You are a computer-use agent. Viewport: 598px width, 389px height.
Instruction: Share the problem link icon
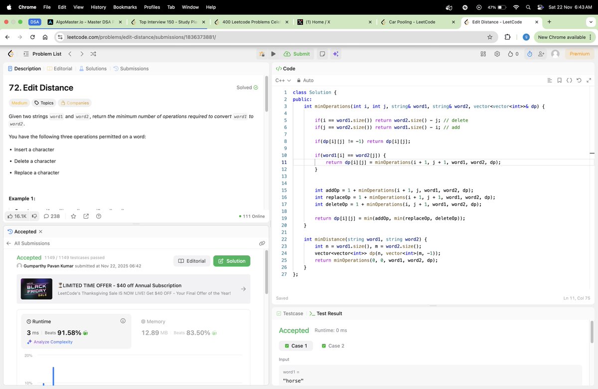[86, 216]
